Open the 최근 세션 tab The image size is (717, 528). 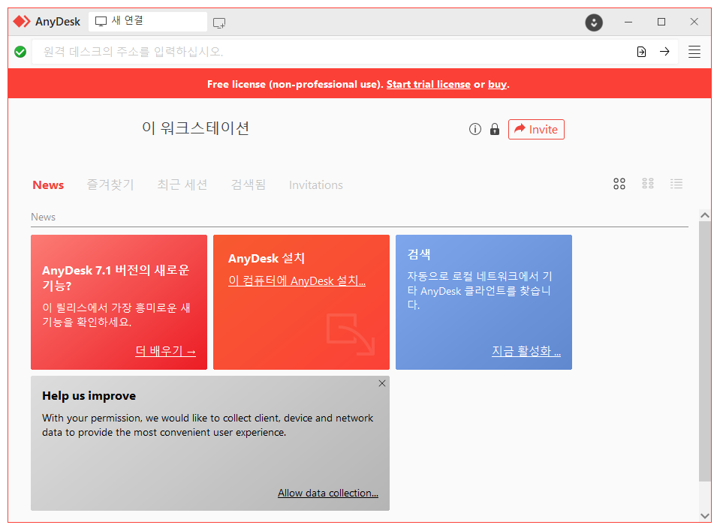(x=182, y=185)
